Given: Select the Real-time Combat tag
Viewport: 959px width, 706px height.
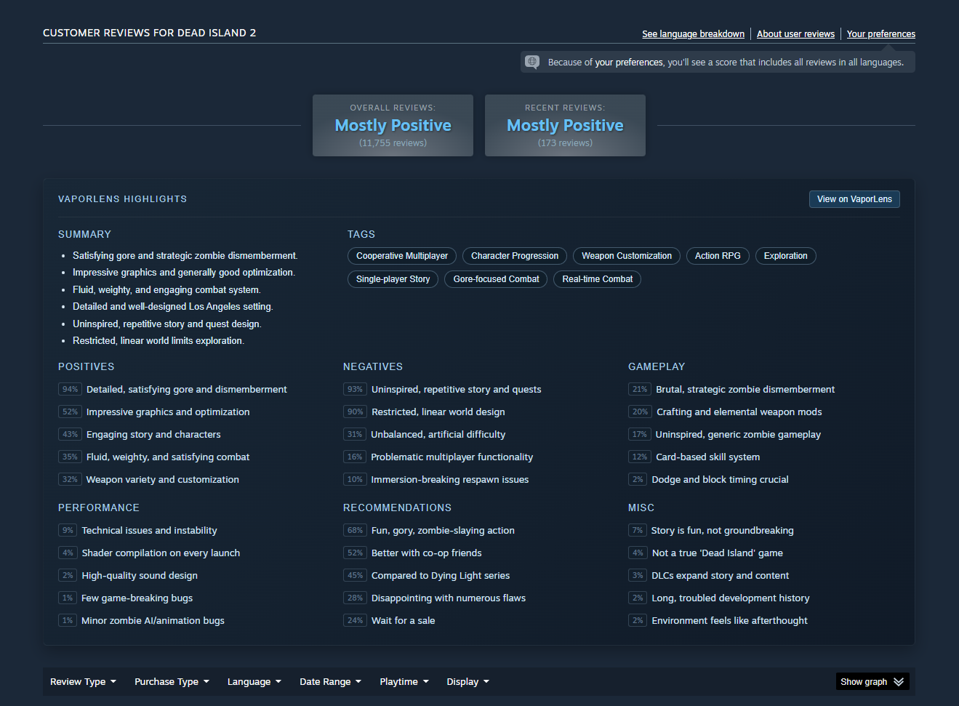Looking at the screenshot, I should click(597, 279).
